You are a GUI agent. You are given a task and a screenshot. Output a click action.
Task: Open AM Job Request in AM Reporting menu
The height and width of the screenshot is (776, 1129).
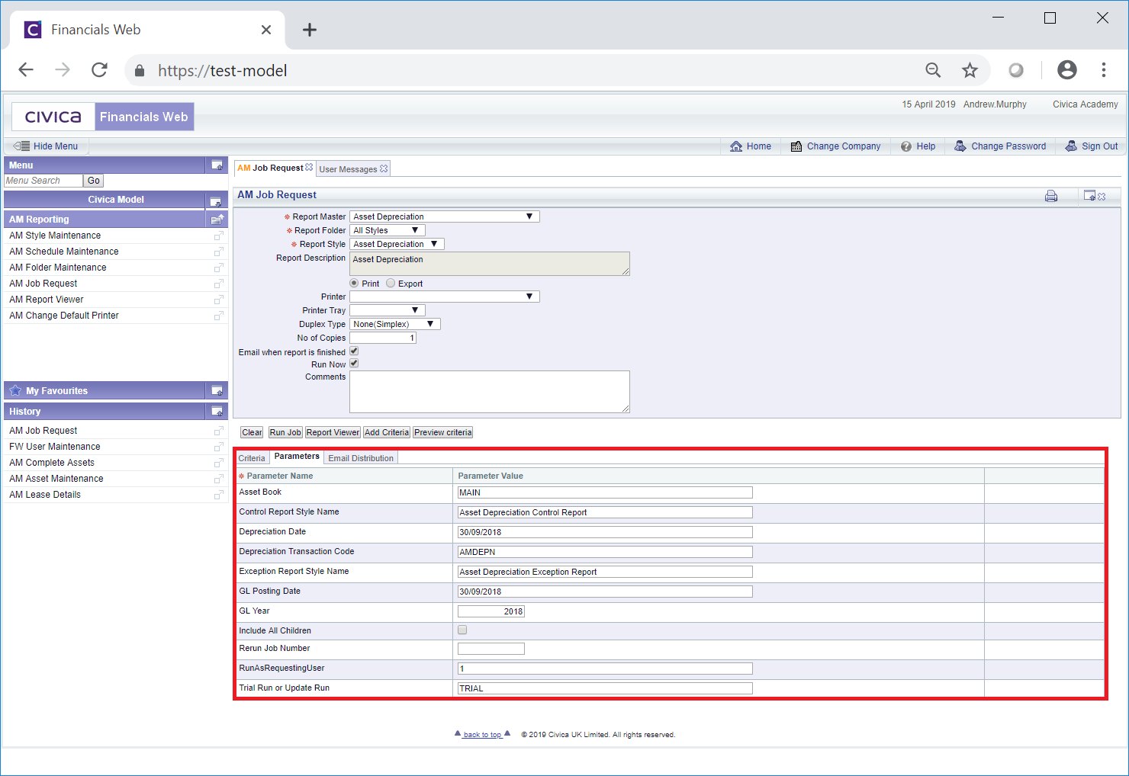click(43, 284)
